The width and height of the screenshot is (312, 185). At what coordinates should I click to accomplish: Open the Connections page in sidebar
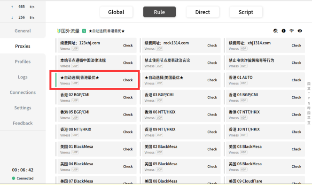[23, 92]
